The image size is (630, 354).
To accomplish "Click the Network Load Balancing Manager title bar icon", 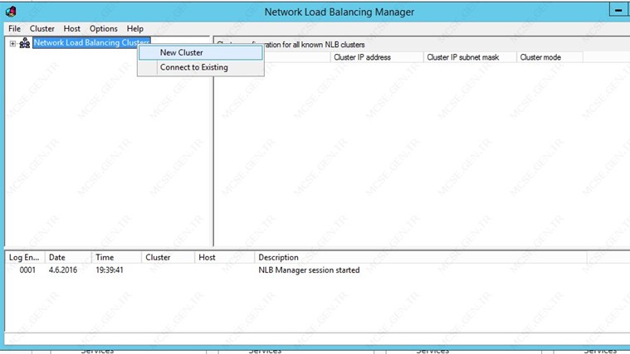I will point(11,12).
